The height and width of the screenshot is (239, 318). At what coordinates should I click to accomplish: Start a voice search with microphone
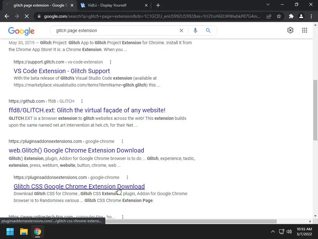[x=195, y=30]
